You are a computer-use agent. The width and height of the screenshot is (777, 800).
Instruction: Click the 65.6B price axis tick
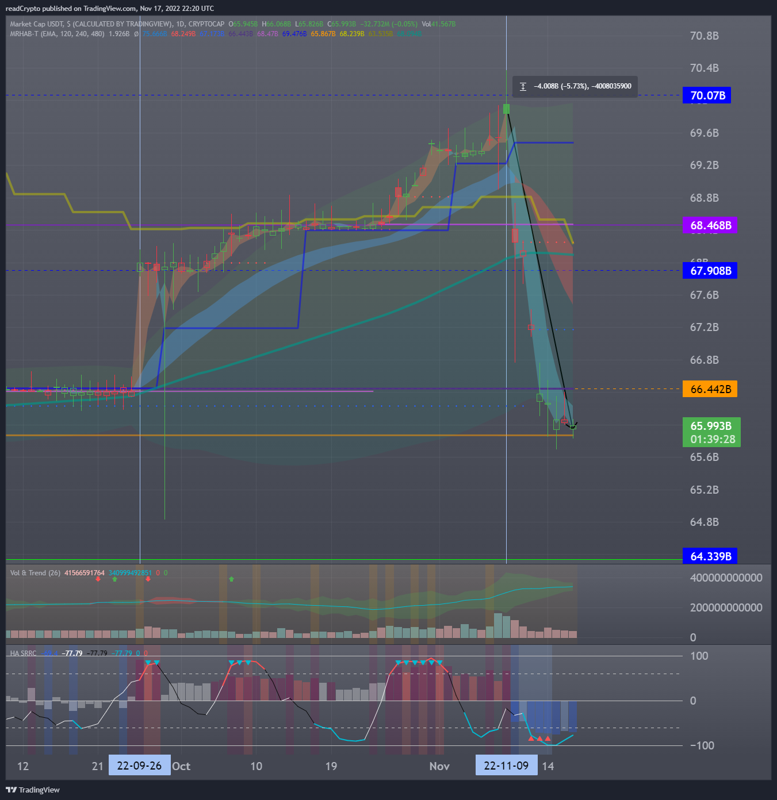point(705,457)
